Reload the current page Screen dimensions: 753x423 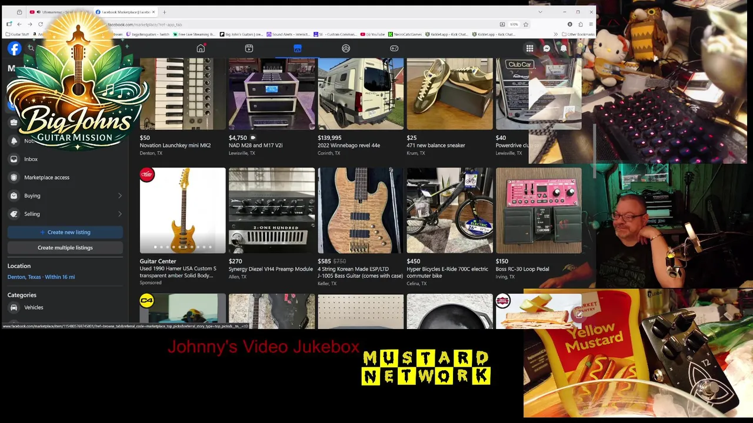pyautogui.click(x=41, y=24)
